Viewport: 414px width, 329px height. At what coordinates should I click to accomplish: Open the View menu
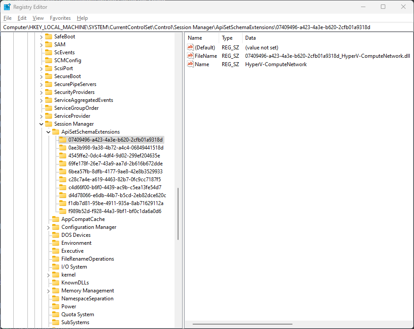(x=38, y=18)
